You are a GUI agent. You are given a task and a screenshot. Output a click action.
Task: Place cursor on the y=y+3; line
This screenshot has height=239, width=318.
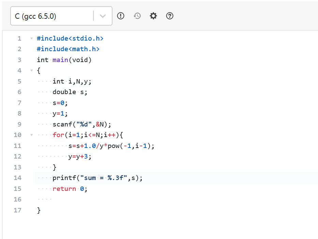coord(80,156)
